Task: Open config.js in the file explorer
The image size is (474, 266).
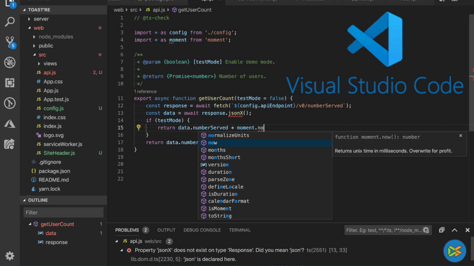Action: tap(54, 109)
